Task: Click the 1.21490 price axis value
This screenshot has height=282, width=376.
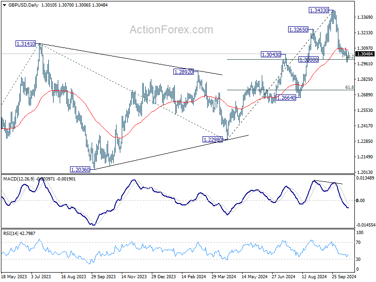Action: pyautogui.click(x=365, y=157)
